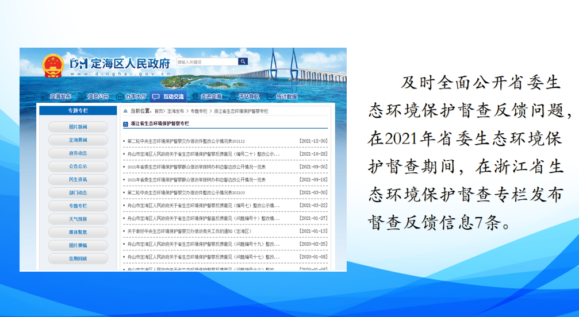Click the DH 定海区人民政府 site title
The width and height of the screenshot is (579, 317).
coord(120,63)
